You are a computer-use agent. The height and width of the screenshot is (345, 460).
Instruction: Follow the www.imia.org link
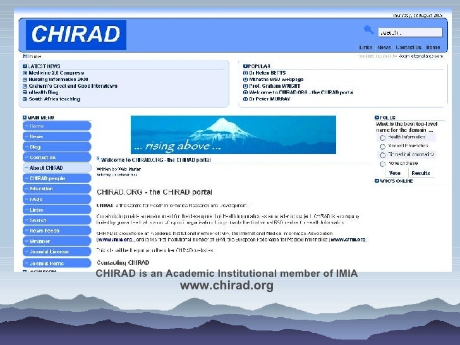click(115, 239)
